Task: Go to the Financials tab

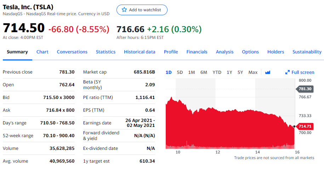Action: (x=197, y=52)
